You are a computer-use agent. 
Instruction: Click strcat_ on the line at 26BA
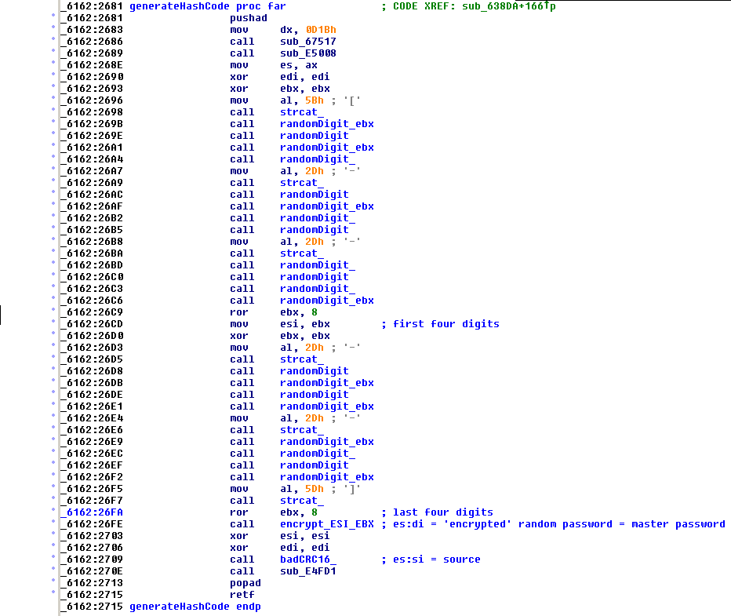302,253
